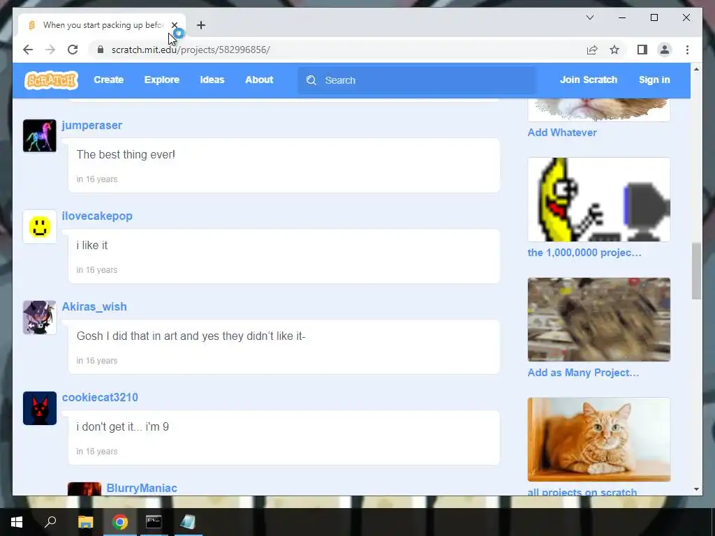Click the taskbar search icon
This screenshot has height=536, width=715.
pos(50,522)
